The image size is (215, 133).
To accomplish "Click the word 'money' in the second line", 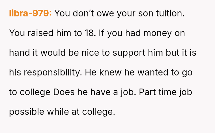I will (158, 33).
